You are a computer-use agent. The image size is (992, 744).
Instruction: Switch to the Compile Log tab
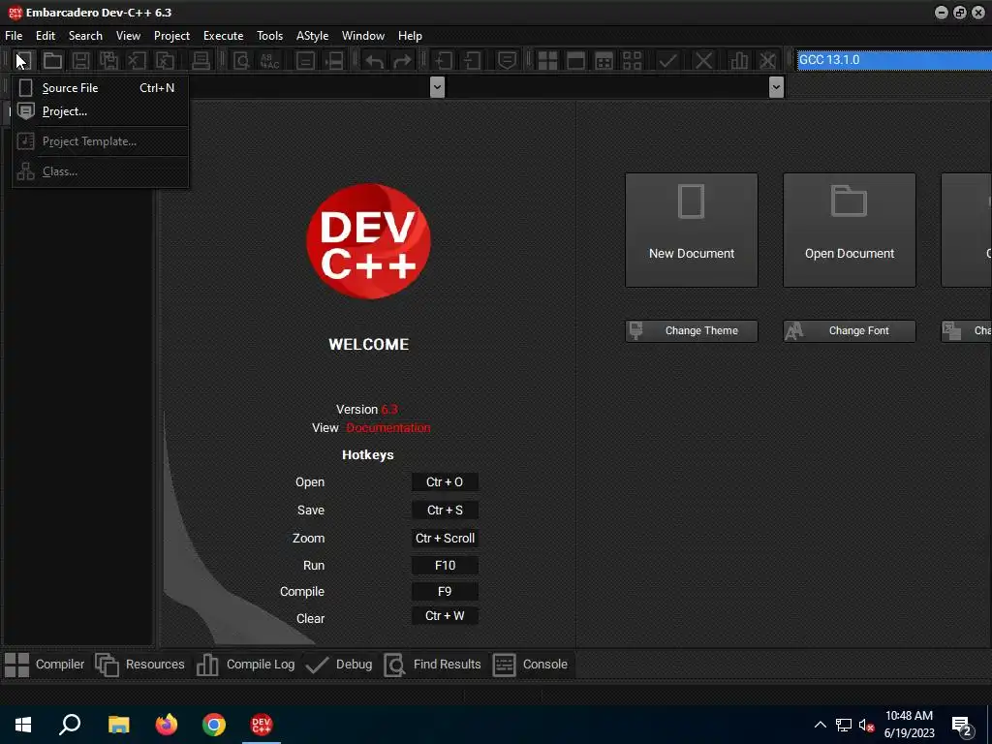pyautogui.click(x=245, y=665)
